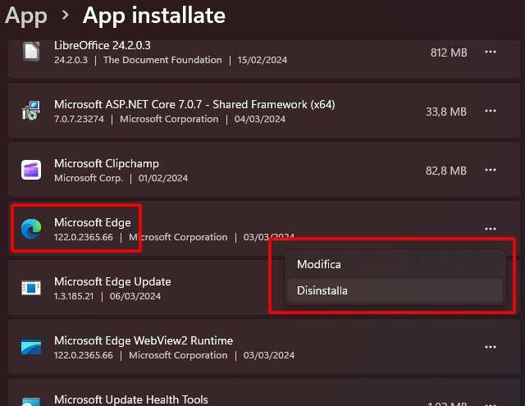525x406 pixels.
Task: Click the ASP.NET Core installer icon
Action: [x=31, y=111]
